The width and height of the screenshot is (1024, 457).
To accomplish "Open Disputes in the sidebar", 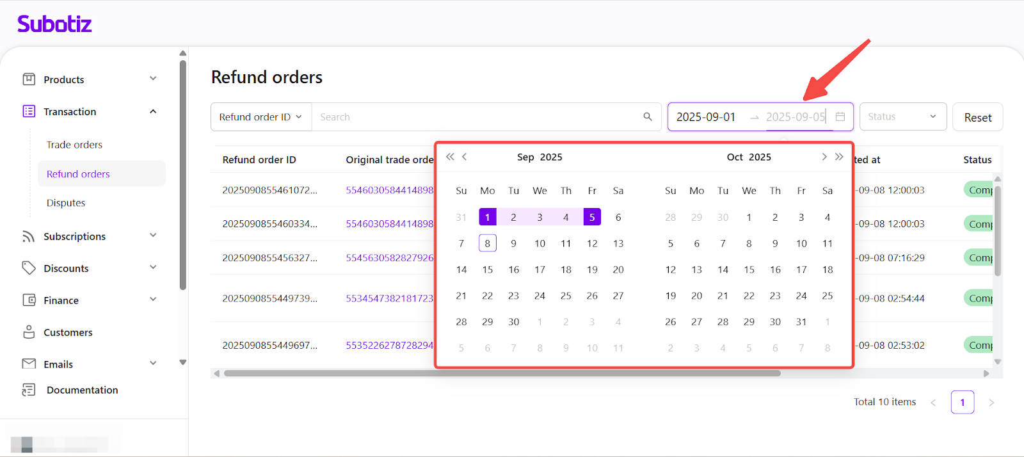I will click(66, 203).
